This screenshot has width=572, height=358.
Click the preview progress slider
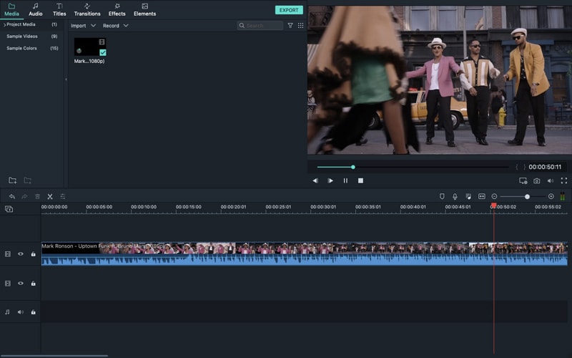click(413, 167)
